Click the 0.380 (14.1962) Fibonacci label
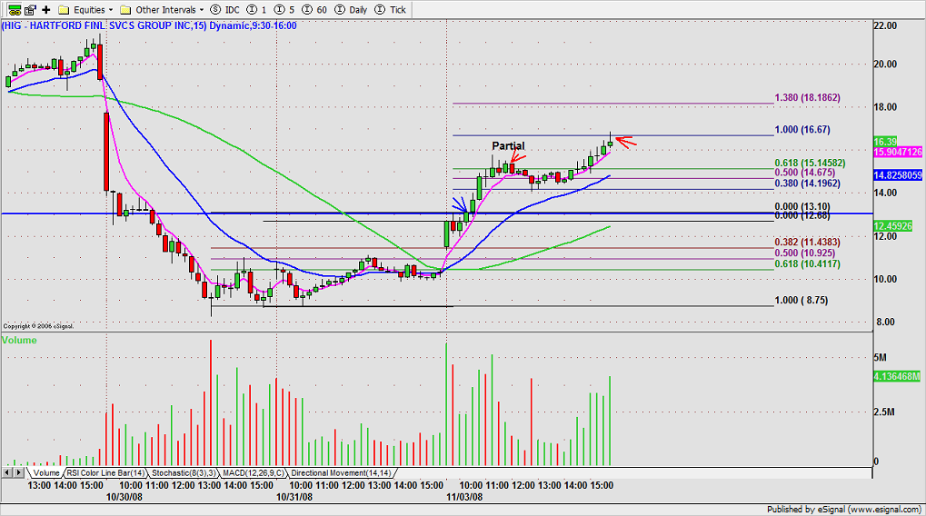 point(807,183)
